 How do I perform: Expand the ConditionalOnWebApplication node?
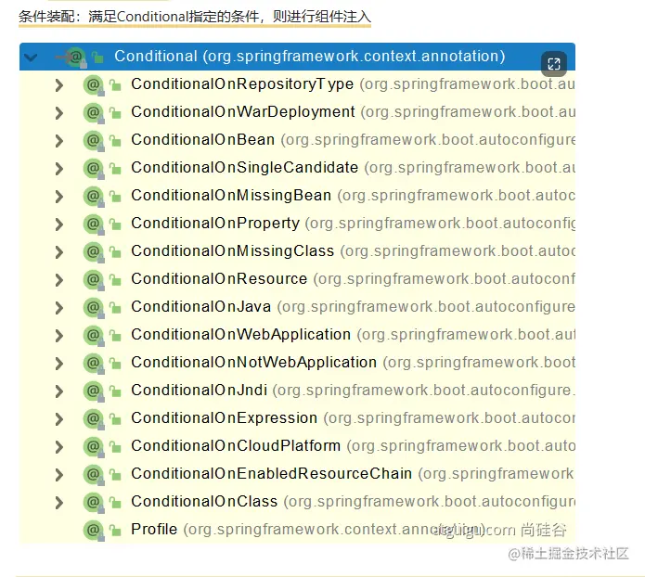(x=59, y=336)
